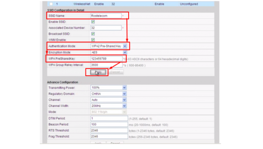Click the Associated Device Number field
The image size is (263, 149).
click(106, 28)
